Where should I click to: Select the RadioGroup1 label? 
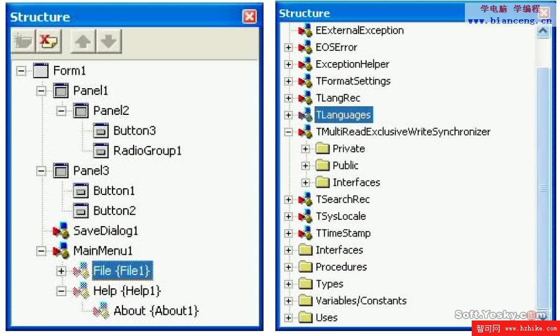pos(147,151)
